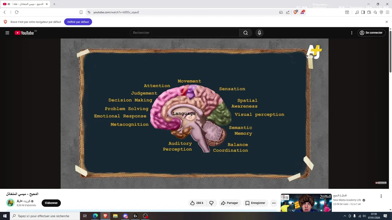Click the search magnifier button
392x220 pixels.
[246, 33]
